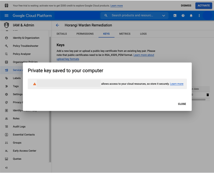
Task: Click the gift icon in trial banner
Action: pos(7,6)
